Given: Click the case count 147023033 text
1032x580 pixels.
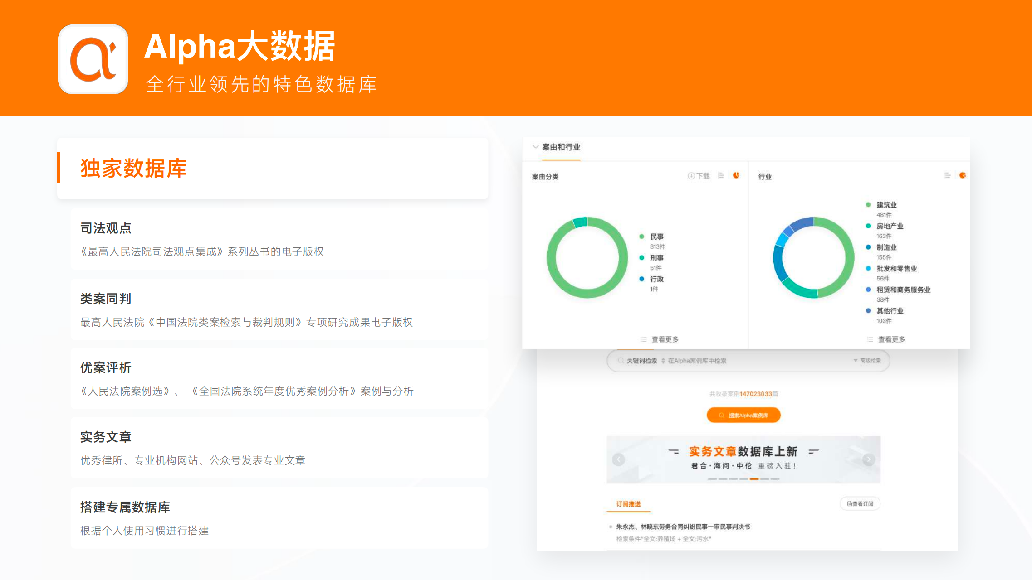Looking at the screenshot, I should (756, 394).
